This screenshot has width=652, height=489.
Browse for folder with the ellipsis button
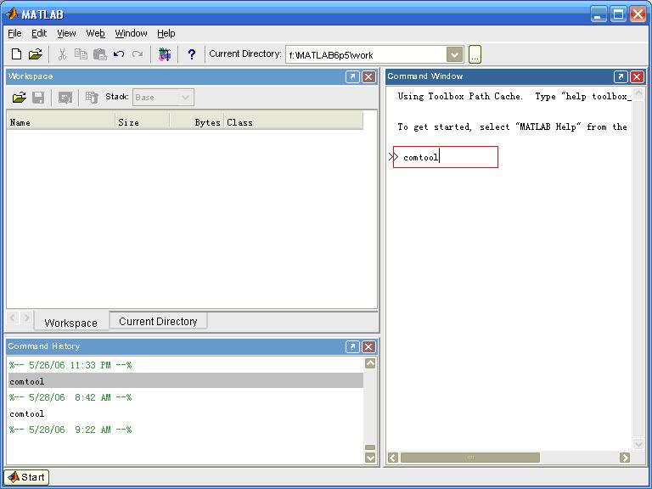click(475, 54)
